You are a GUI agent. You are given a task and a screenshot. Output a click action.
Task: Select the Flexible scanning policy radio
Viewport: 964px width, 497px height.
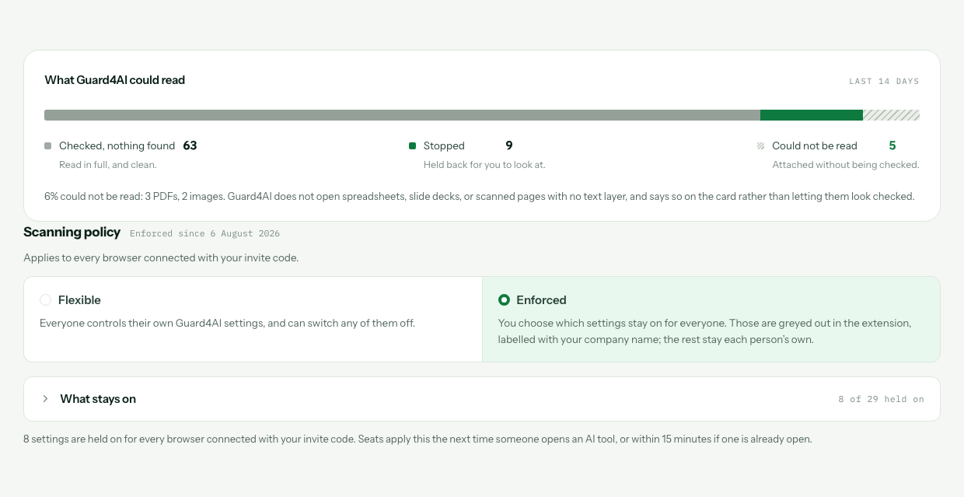(x=45, y=300)
